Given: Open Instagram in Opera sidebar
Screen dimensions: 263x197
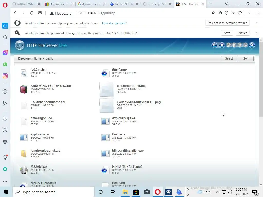Looking at the screenshot, I should [5, 76].
